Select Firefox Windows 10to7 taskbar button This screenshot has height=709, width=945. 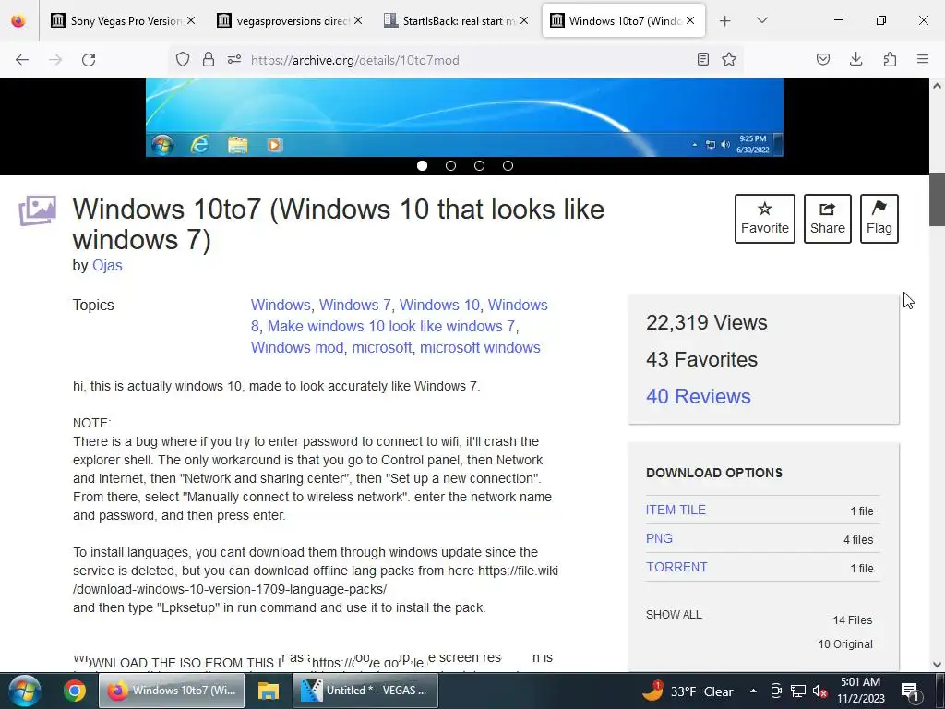pyautogui.click(x=171, y=691)
